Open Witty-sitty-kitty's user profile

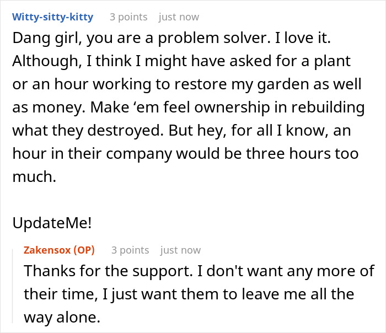(x=52, y=17)
